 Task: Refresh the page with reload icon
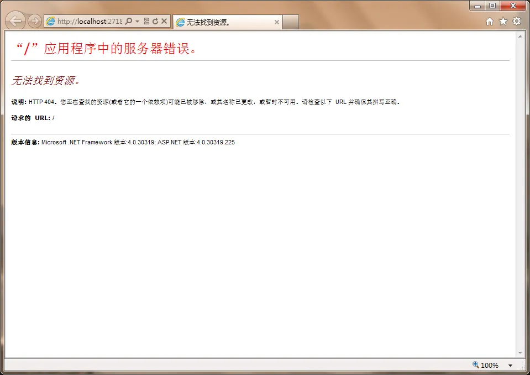[x=155, y=22]
